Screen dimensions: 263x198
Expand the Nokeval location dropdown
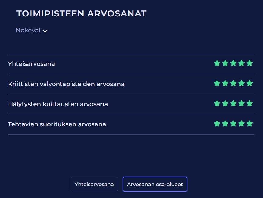point(28,31)
